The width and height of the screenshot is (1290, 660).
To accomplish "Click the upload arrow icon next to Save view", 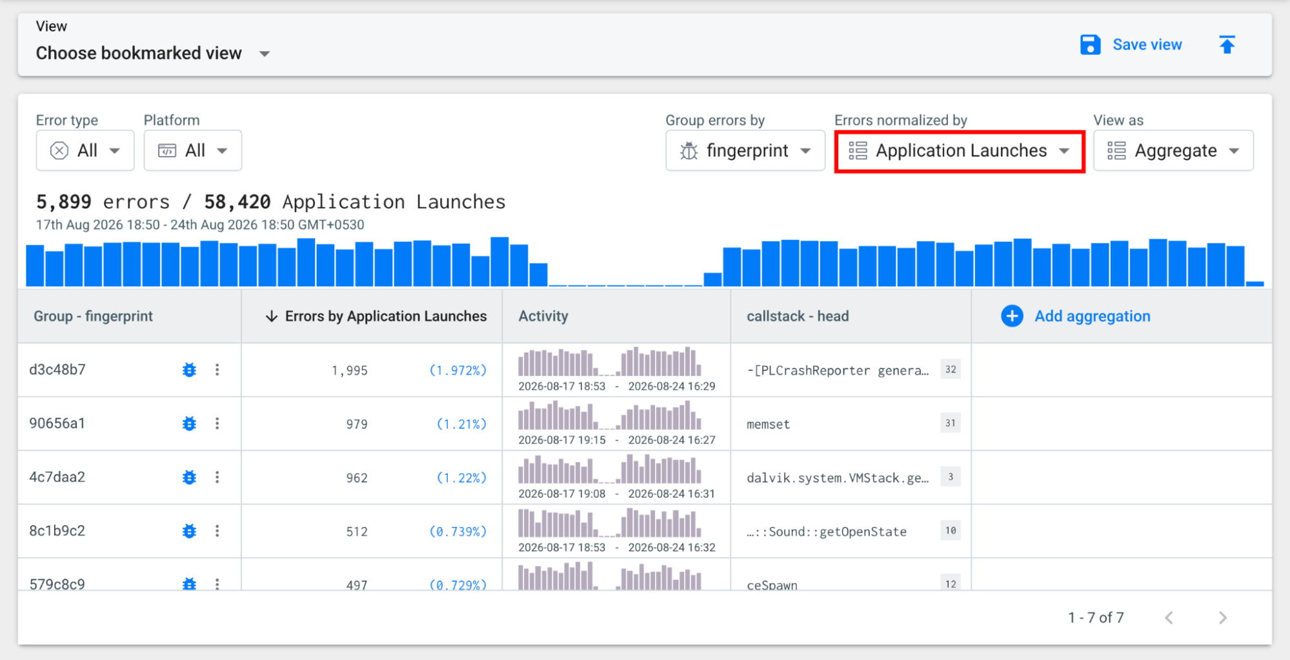I will pos(1227,45).
